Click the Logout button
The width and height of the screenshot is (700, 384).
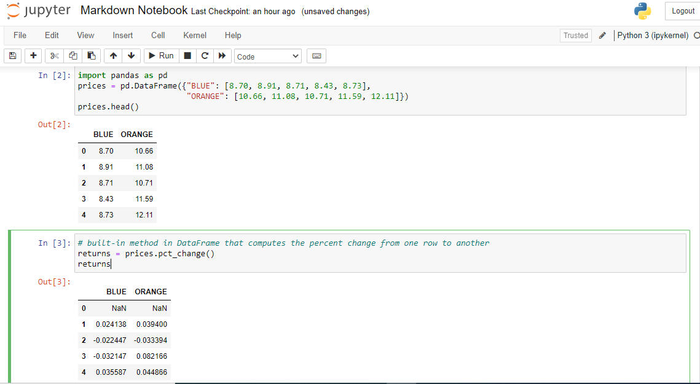coord(682,10)
